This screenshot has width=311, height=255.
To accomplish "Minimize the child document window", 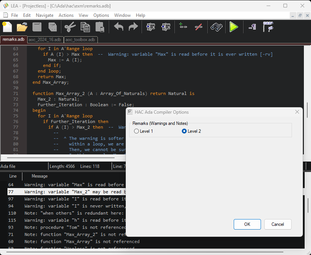I will pos(293,15).
